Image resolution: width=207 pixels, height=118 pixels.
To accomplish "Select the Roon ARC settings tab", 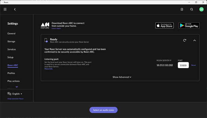I will point(13,65).
